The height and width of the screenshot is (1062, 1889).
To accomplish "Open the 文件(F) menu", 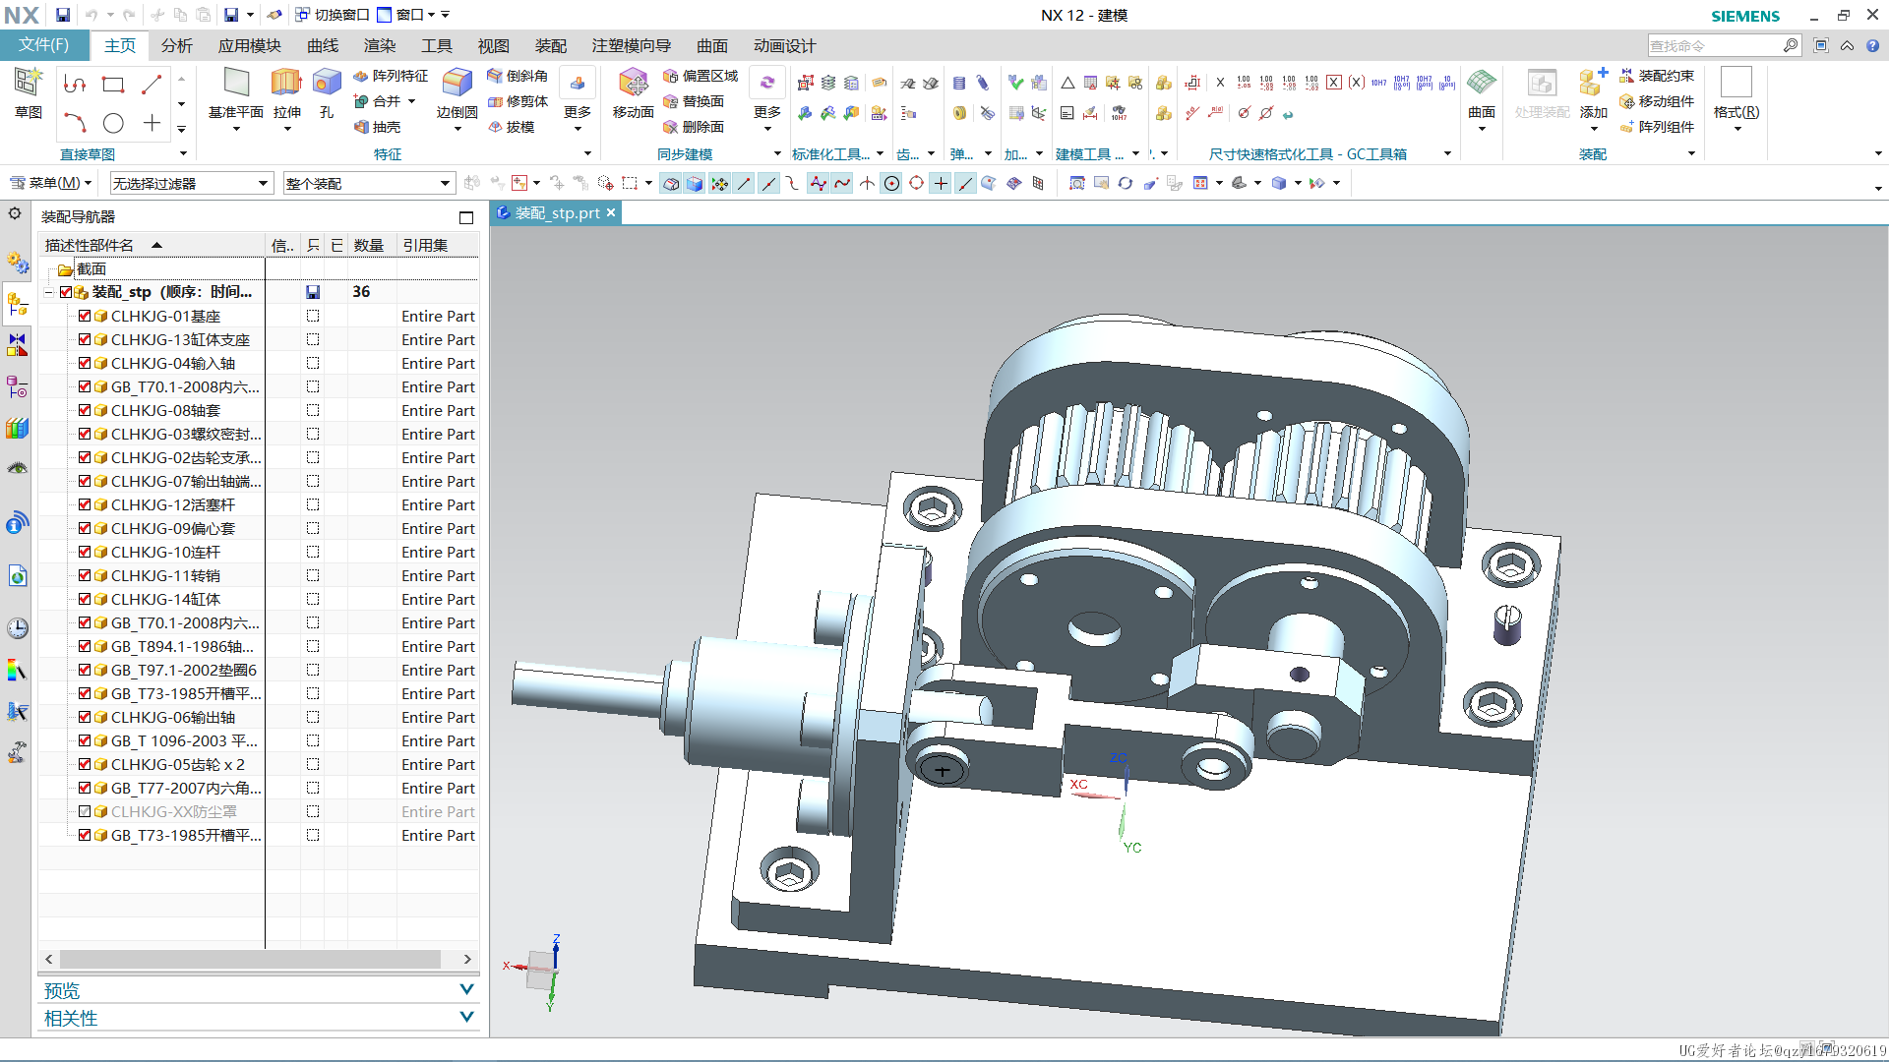I will click(44, 45).
